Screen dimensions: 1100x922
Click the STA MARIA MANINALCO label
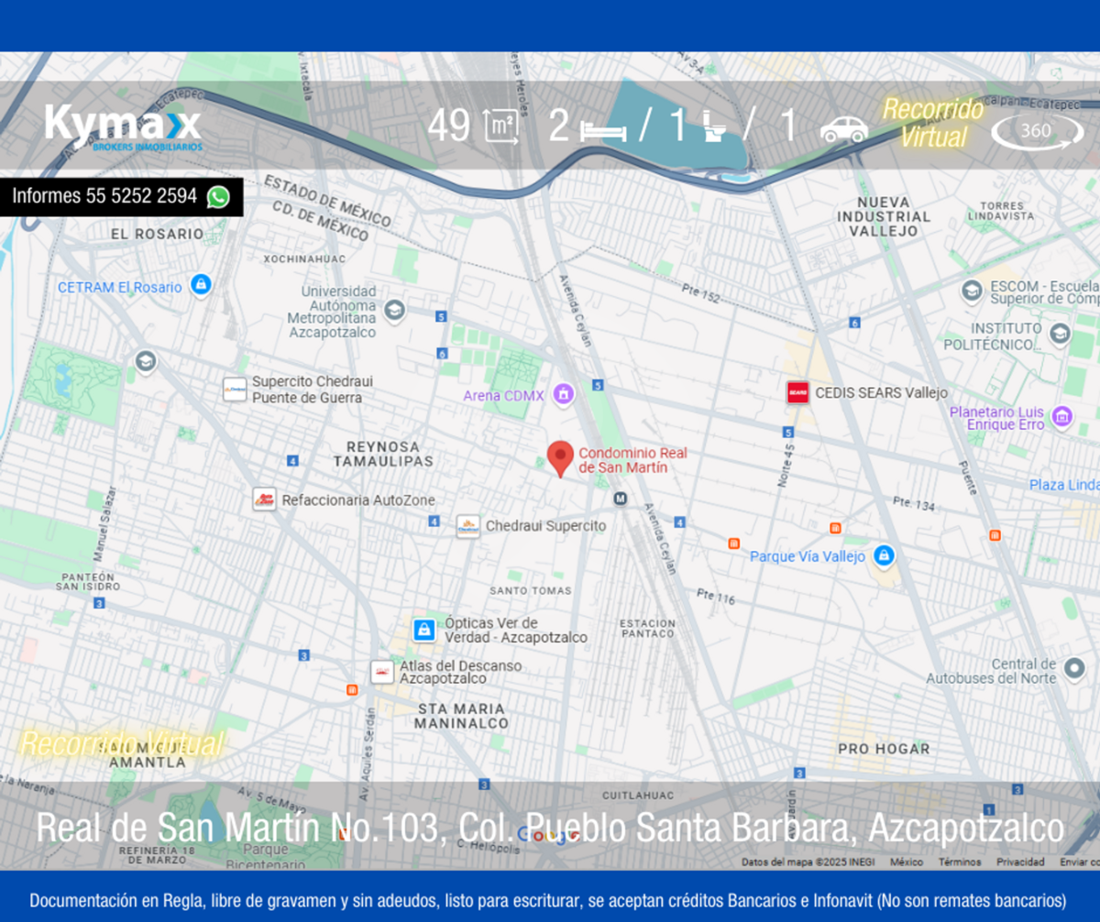(461, 716)
